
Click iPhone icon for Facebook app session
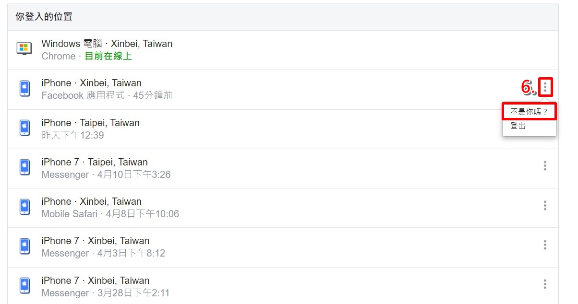(x=24, y=88)
